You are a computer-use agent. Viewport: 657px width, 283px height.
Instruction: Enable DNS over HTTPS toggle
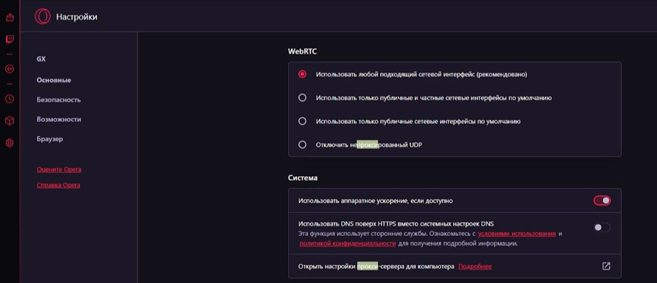tap(602, 227)
